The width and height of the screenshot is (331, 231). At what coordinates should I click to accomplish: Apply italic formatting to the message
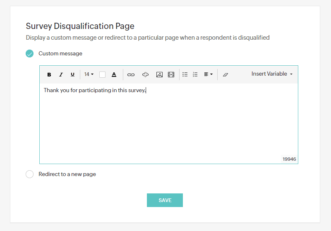click(x=61, y=75)
